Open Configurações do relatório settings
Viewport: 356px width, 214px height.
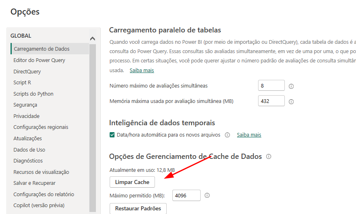click(x=44, y=195)
